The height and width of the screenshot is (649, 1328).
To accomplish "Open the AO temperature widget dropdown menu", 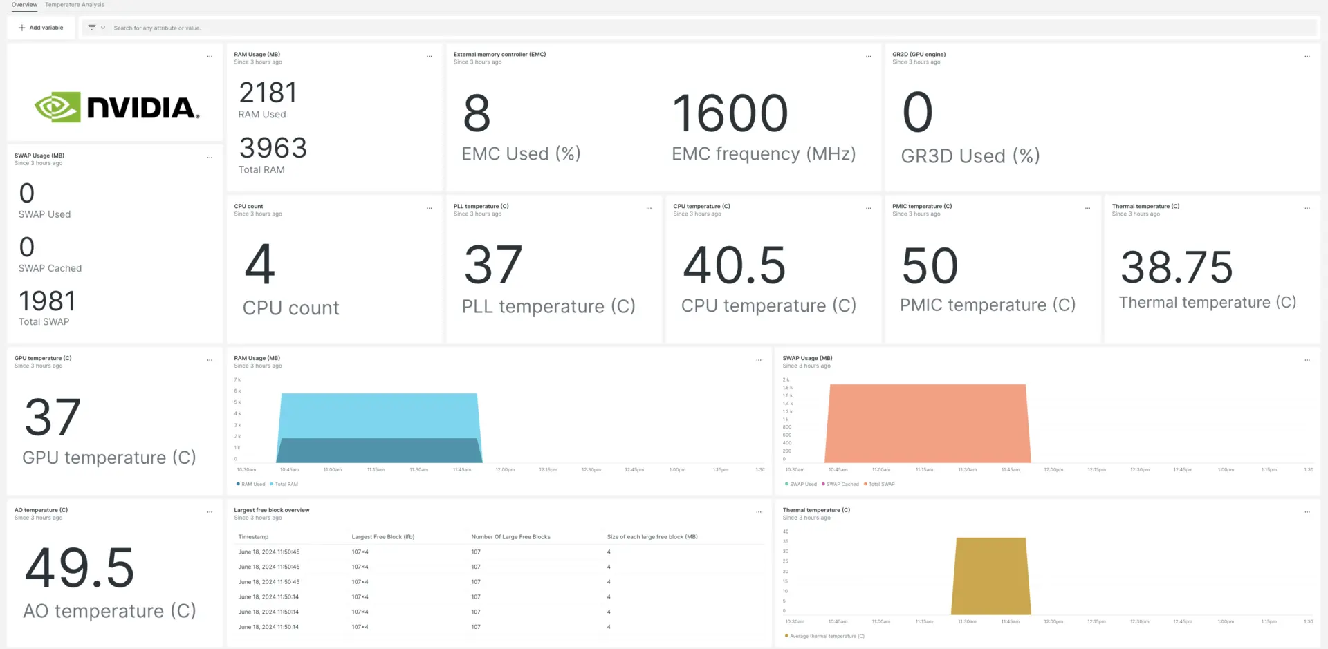I will 210,512.
